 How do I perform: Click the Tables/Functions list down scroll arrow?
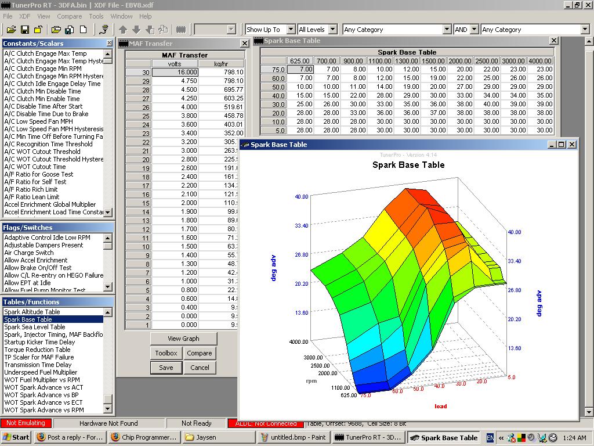(x=108, y=409)
